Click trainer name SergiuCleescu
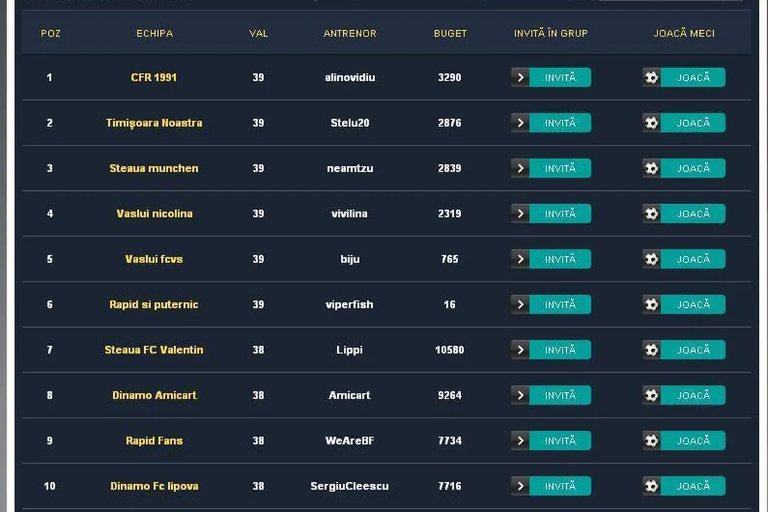Image resolution: width=768 pixels, height=512 pixels. pos(350,486)
